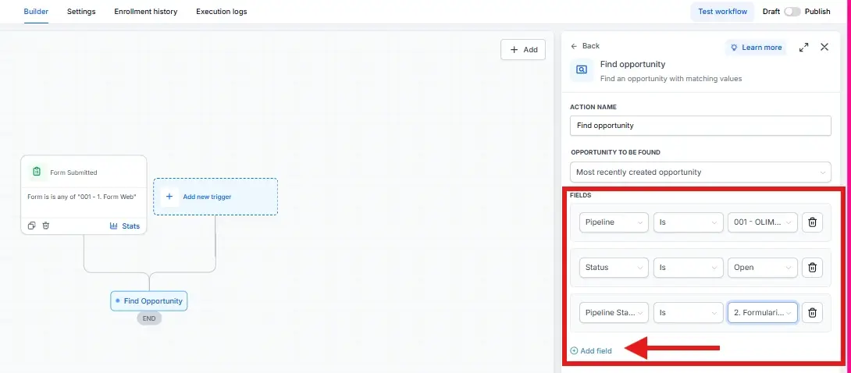Click the Back arrow icon
The width and height of the screenshot is (851, 373).
574,47
